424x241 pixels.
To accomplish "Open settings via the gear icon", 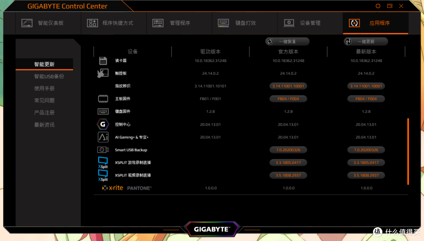I will point(378,6).
